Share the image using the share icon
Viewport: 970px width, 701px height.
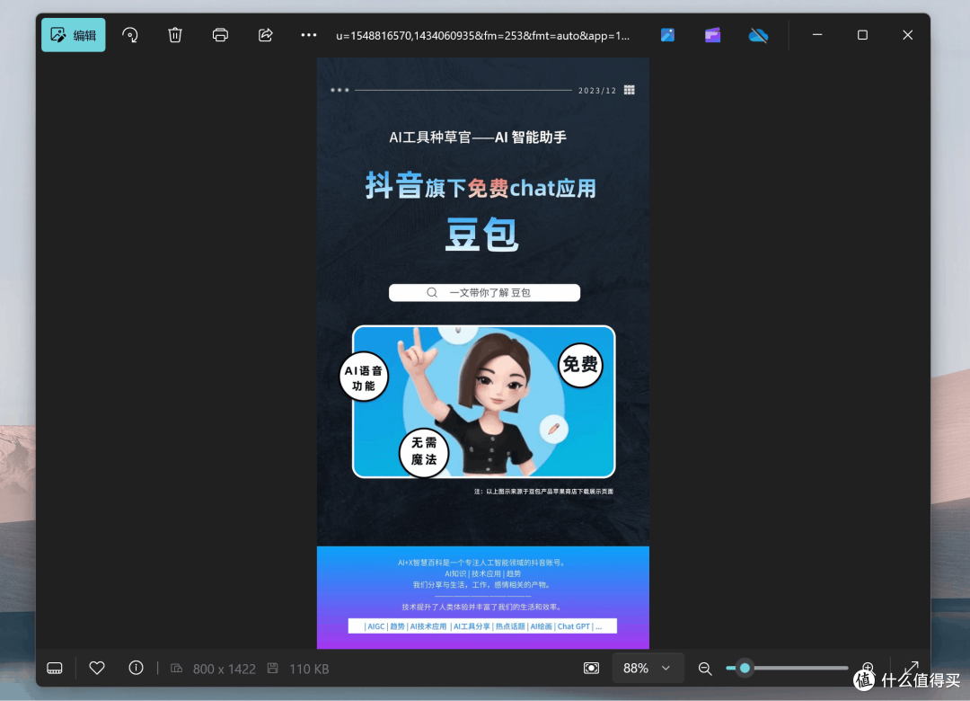click(x=265, y=35)
